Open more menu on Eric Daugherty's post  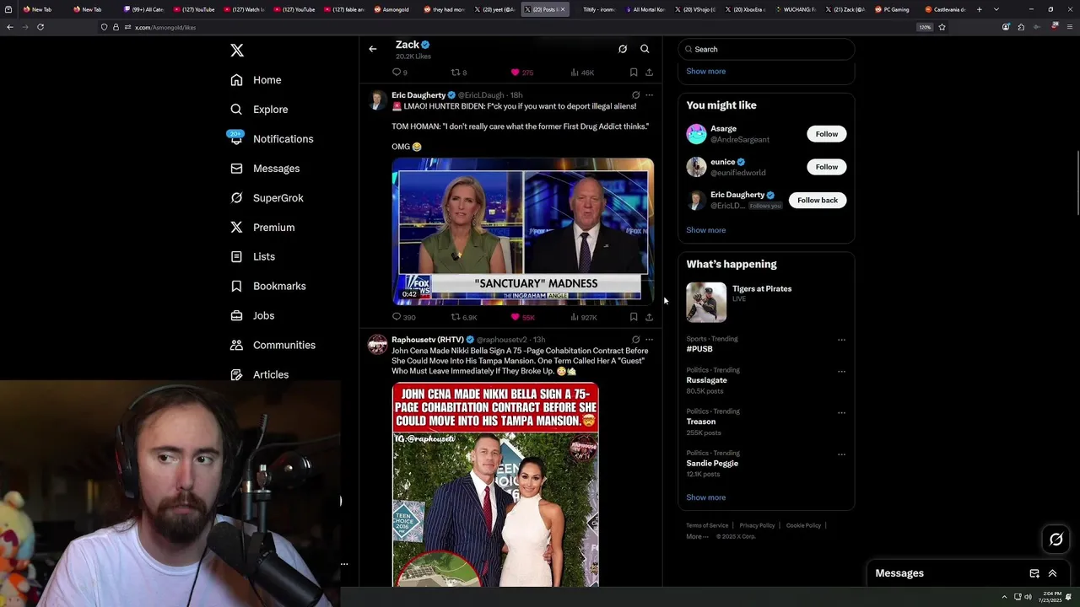point(649,95)
